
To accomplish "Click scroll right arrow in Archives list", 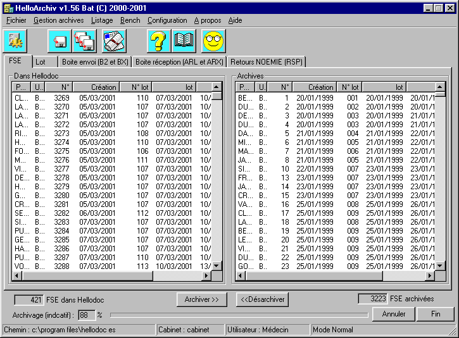I will point(430,276).
